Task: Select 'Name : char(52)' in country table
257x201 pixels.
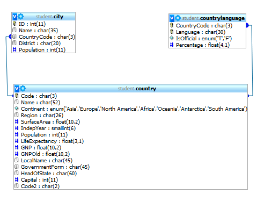Action: 40,103
